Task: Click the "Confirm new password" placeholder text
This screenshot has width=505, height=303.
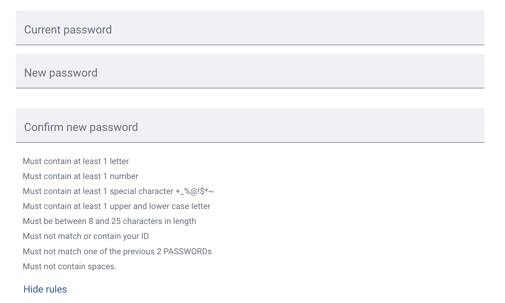Action: click(81, 127)
